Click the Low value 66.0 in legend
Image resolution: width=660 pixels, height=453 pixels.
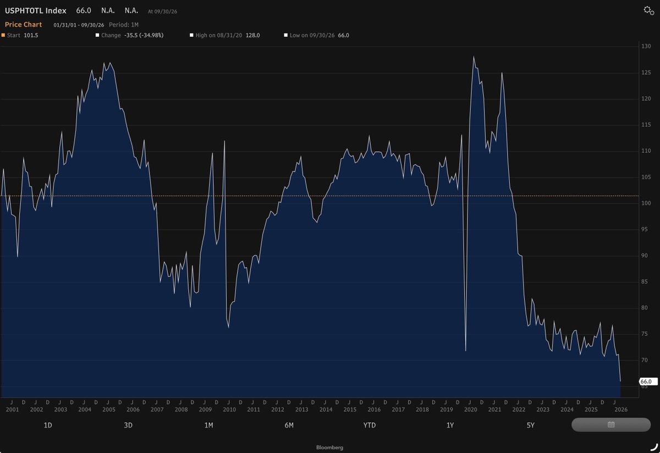(x=343, y=35)
